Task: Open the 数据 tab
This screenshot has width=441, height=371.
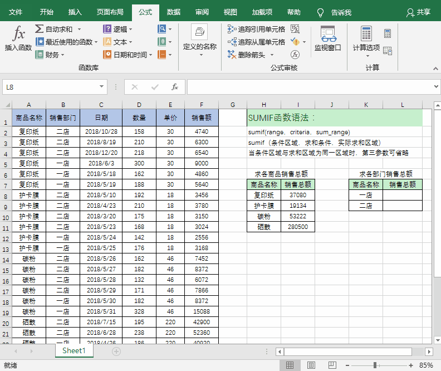Action: pyautogui.click(x=174, y=12)
